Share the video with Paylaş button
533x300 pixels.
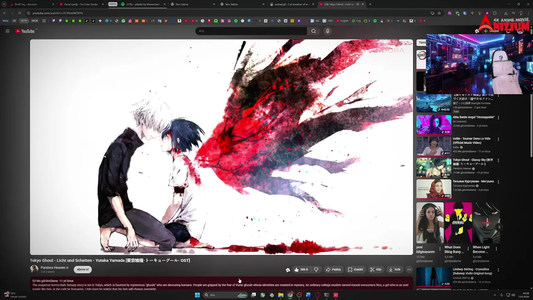tap(333, 270)
